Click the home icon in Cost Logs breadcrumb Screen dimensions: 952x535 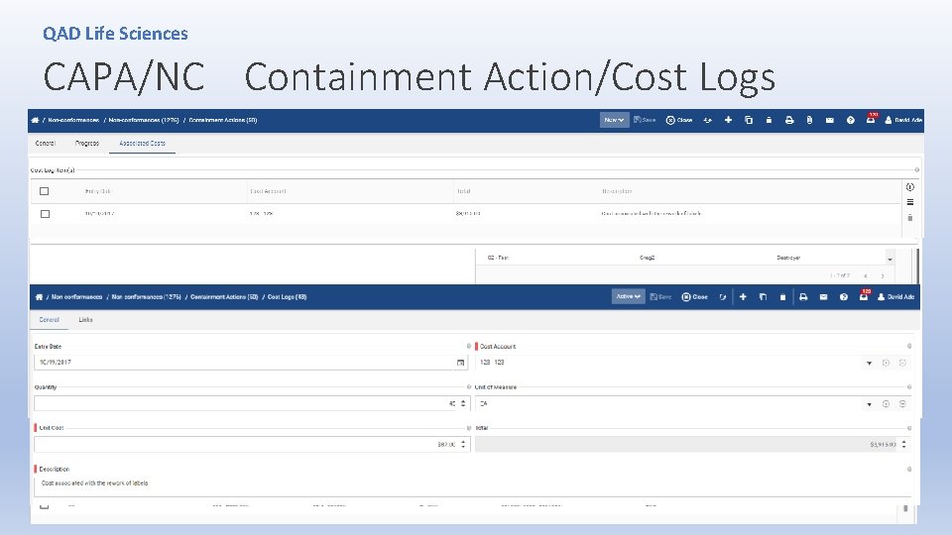pos(39,297)
